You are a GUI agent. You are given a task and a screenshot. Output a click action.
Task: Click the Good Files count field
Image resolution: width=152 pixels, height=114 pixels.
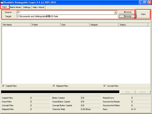40,102
